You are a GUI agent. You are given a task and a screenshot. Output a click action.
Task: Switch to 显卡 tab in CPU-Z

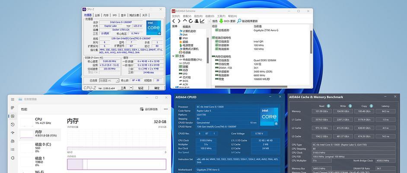coord(124,15)
